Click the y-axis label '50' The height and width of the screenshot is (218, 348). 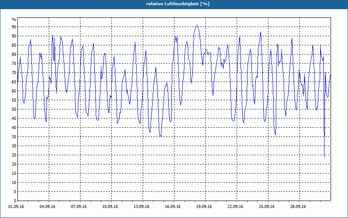(x=14, y=109)
